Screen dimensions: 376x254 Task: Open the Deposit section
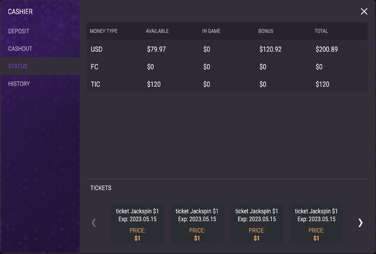(x=19, y=31)
